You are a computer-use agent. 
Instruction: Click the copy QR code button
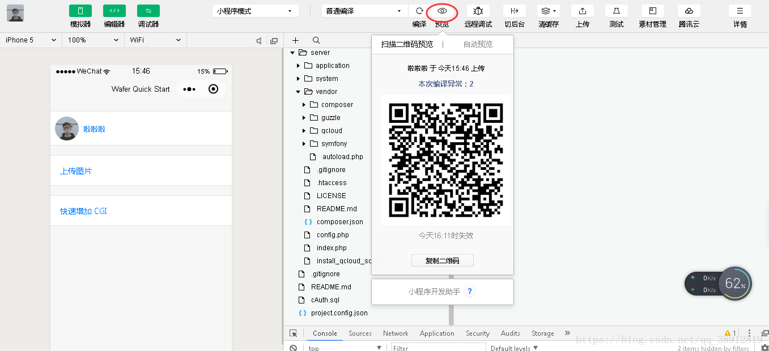click(443, 260)
